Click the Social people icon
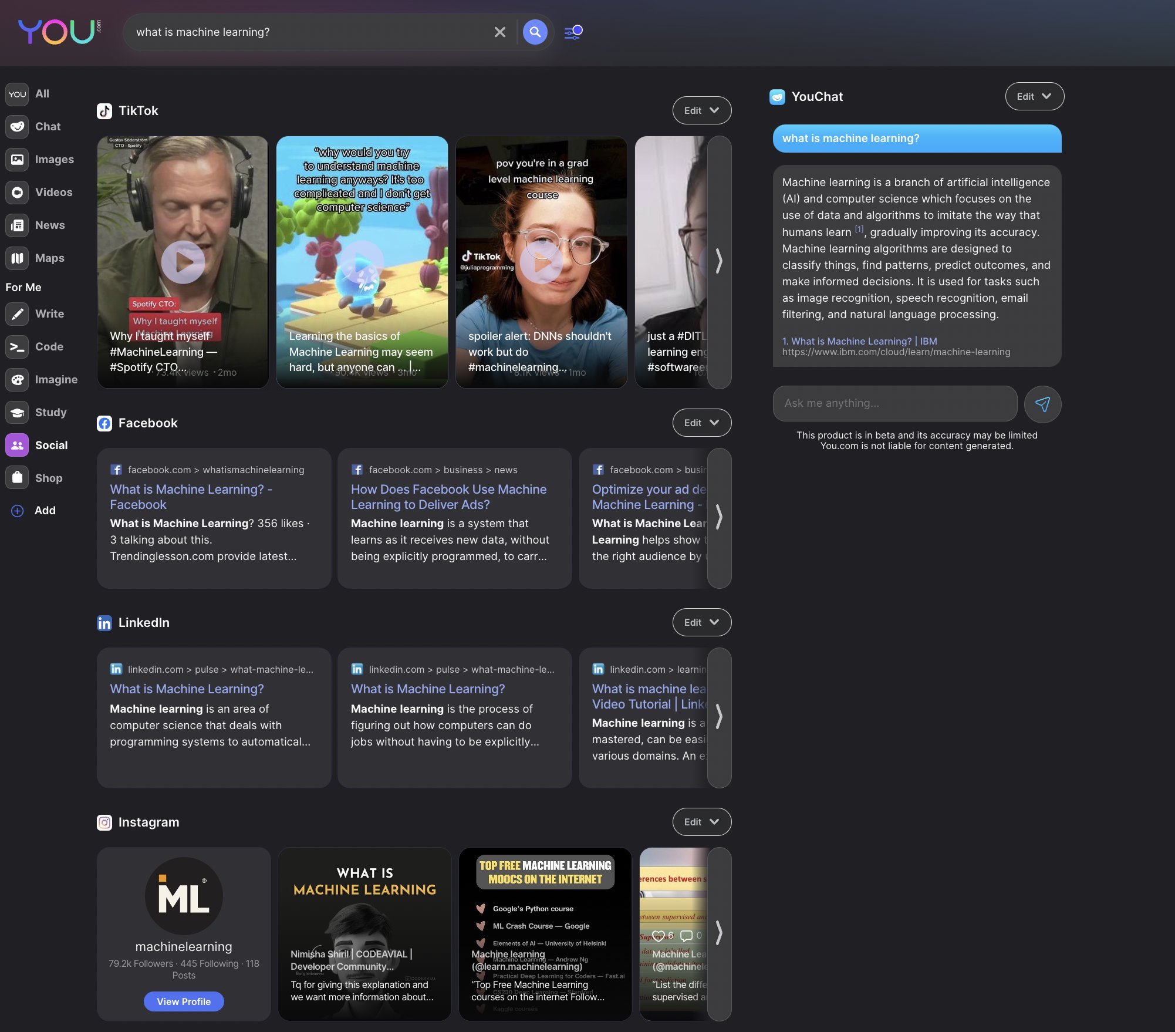1175x1032 pixels. click(17, 446)
